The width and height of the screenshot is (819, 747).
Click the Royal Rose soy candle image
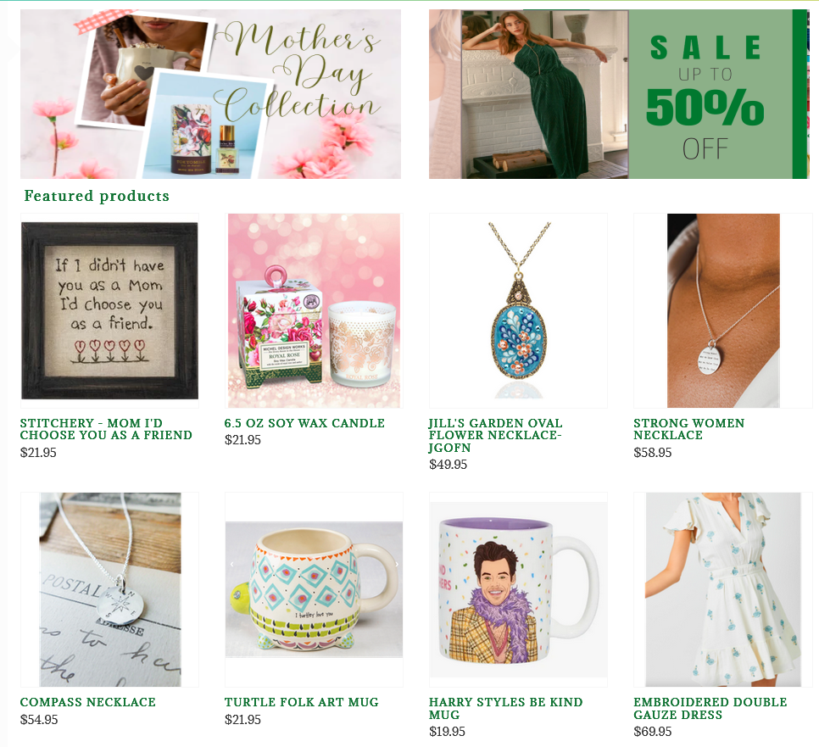(x=314, y=310)
